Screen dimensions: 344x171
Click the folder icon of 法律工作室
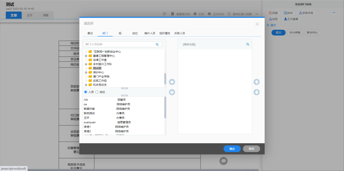coord(90,60)
